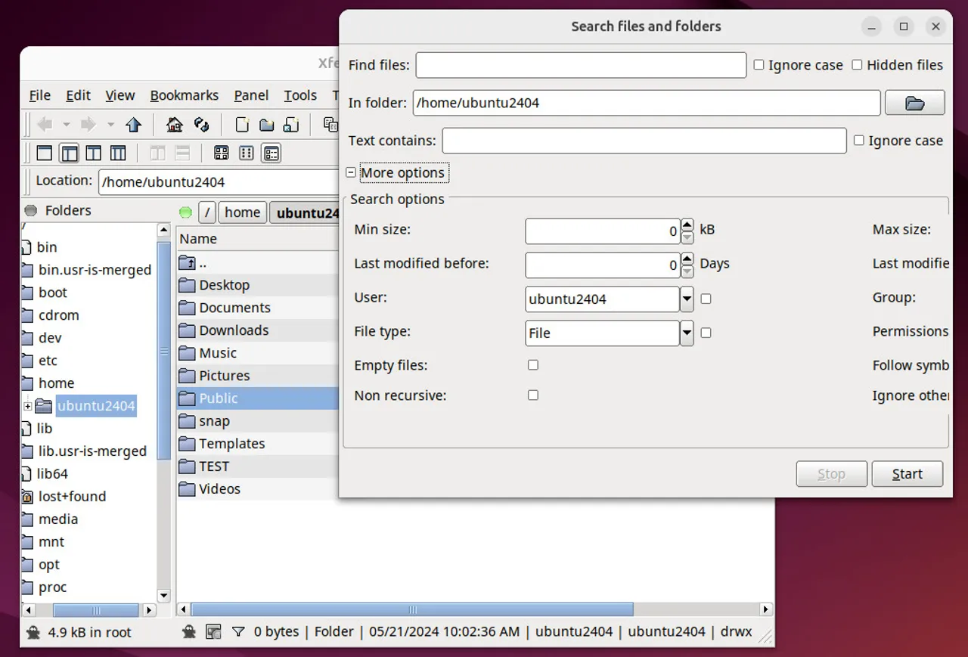Click the Go Home toolbar icon
This screenshot has height=657, width=968.
pyautogui.click(x=175, y=125)
